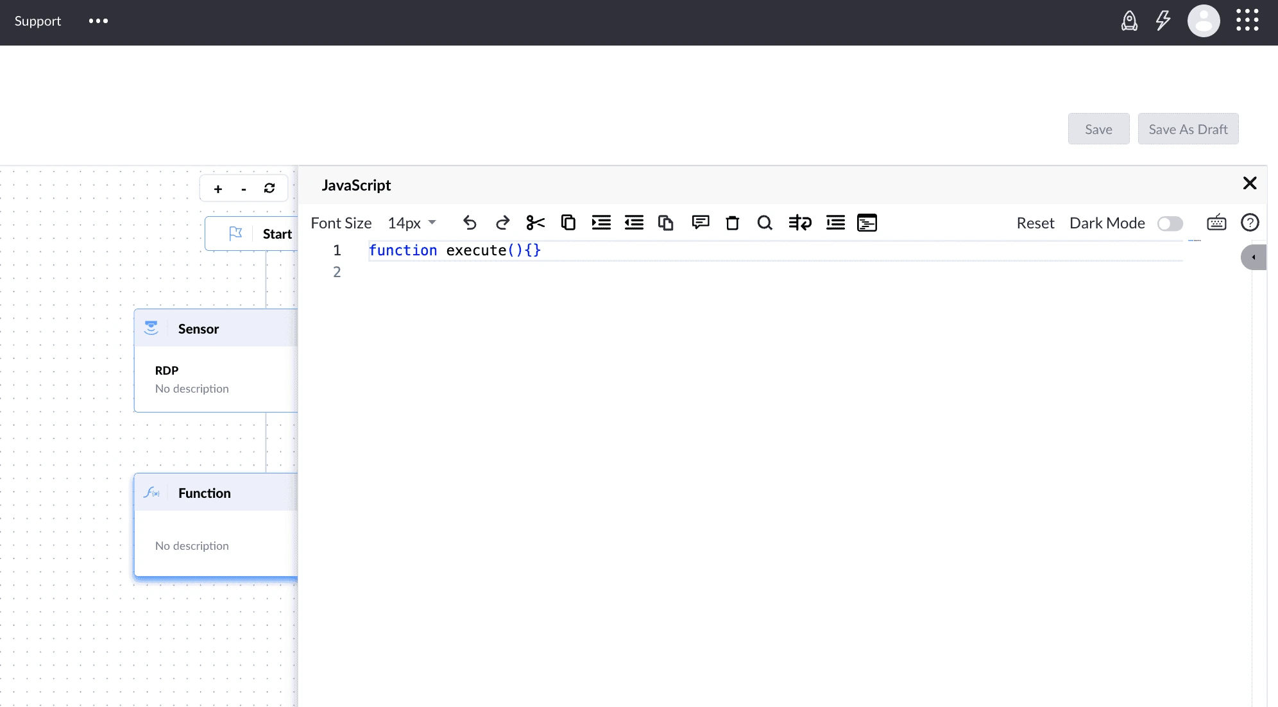1278x707 pixels.
Task: Expand the collapsed side panel arrow
Action: tap(1254, 257)
